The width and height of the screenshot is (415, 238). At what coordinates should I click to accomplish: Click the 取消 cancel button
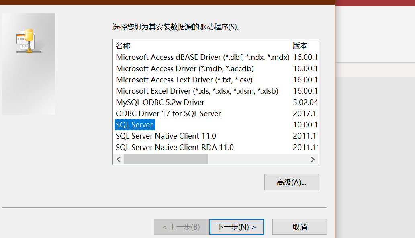click(300, 227)
